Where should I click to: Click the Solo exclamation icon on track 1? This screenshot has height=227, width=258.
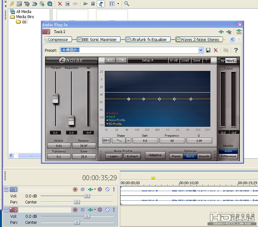[114, 189]
